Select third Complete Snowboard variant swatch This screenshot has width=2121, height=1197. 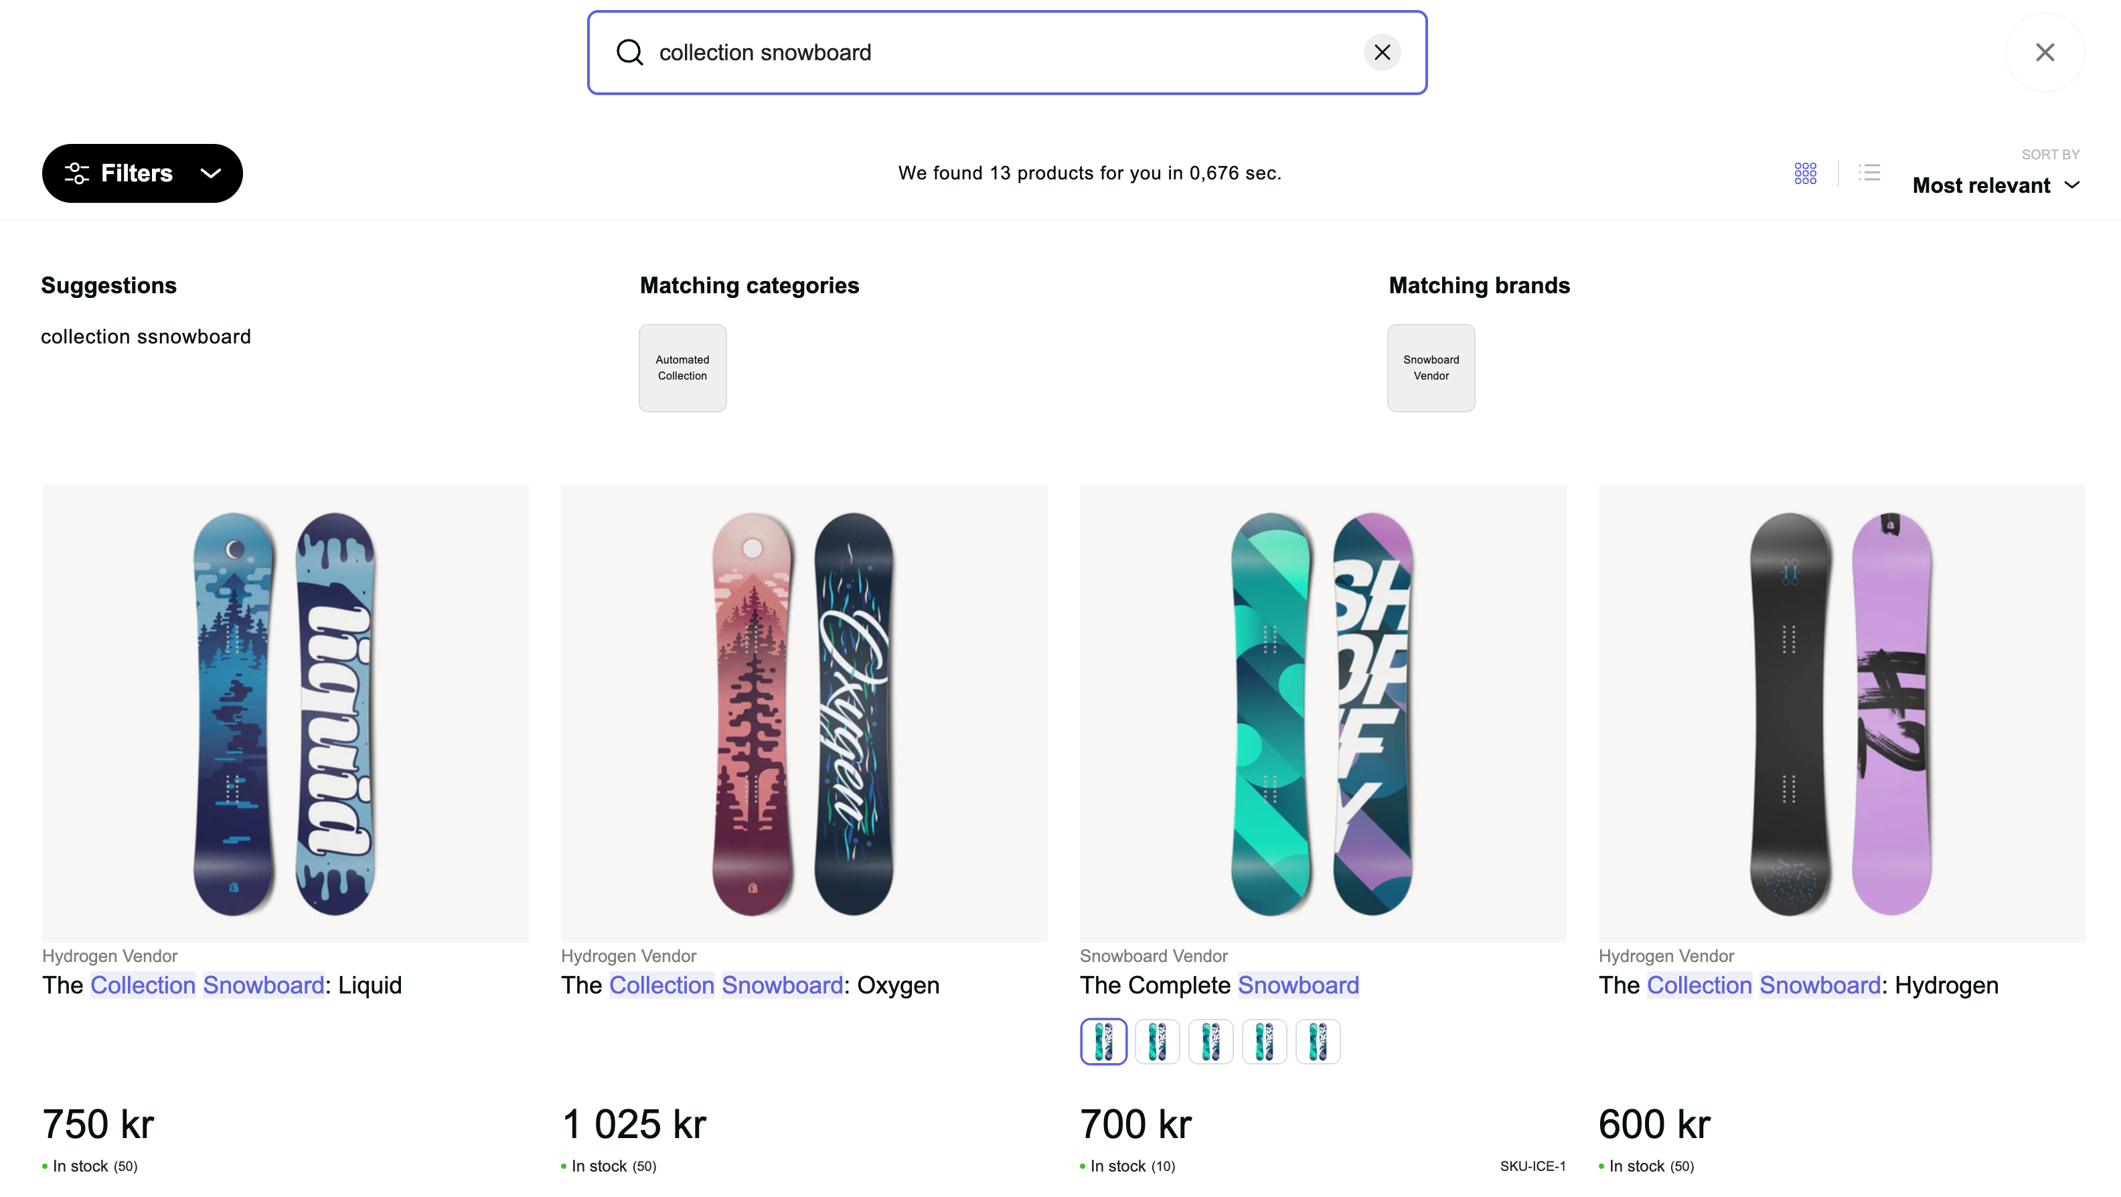pos(1210,1042)
